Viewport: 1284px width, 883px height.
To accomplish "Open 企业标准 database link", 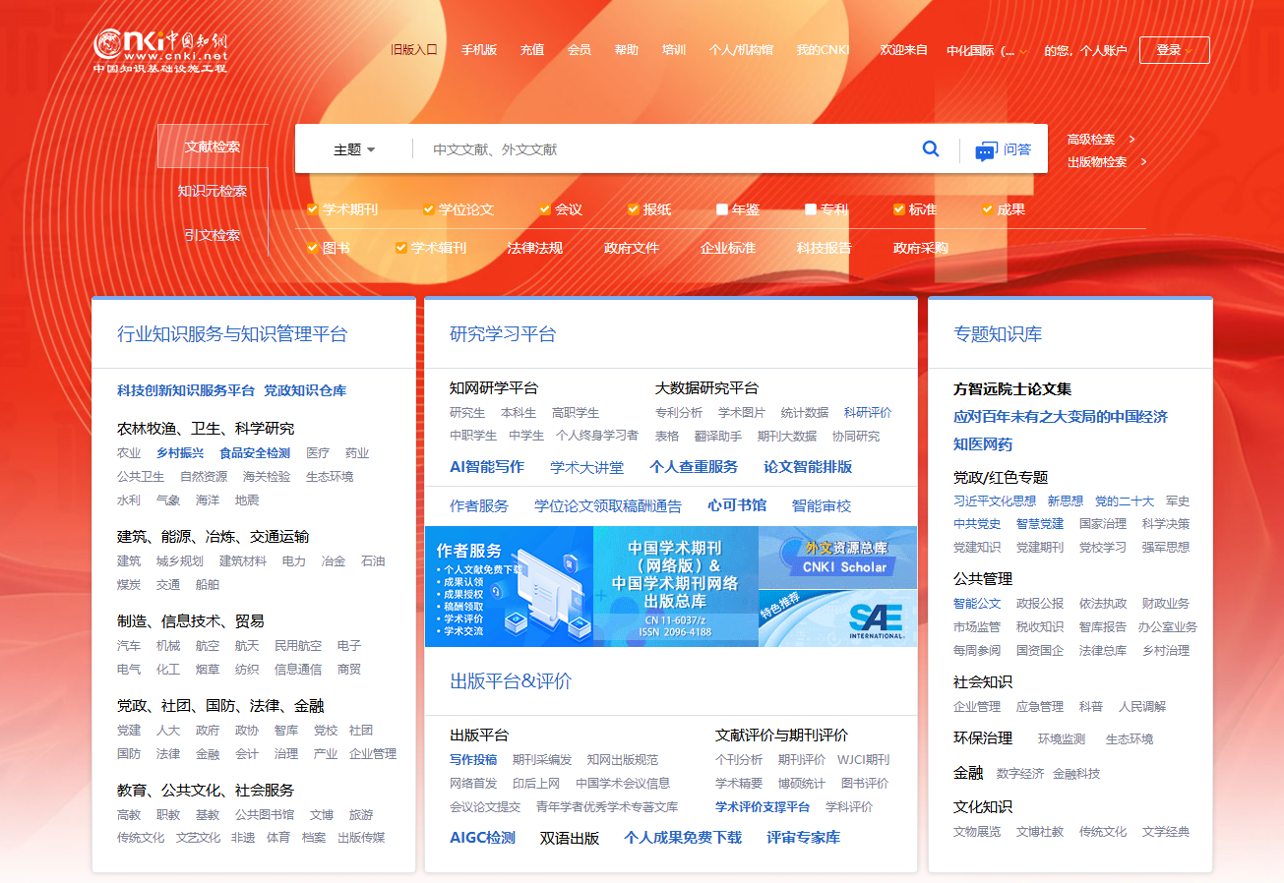I will tap(728, 248).
